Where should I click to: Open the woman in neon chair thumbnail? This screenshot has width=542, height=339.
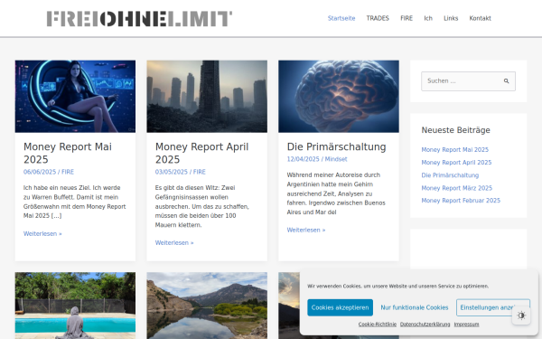click(75, 97)
